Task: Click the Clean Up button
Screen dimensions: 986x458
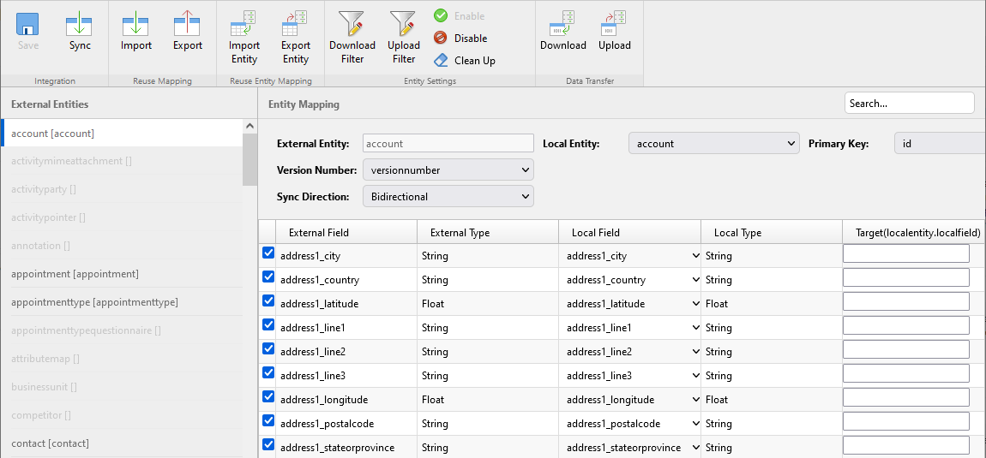Action: point(465,61)
